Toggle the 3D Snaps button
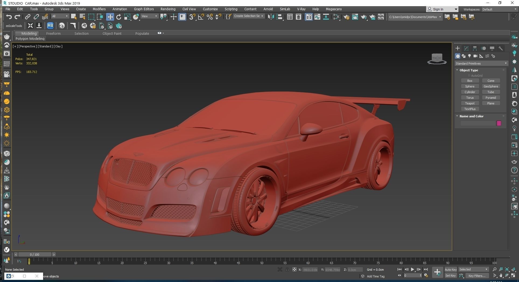 point(192,17)
